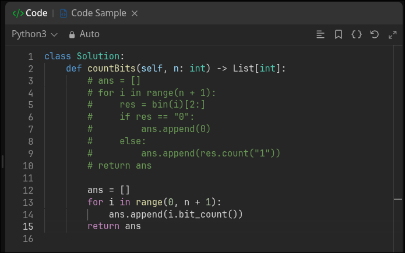Click on 'ans.append(i.bit_count())' text
The image size is (405, 253).
point(175,214)
